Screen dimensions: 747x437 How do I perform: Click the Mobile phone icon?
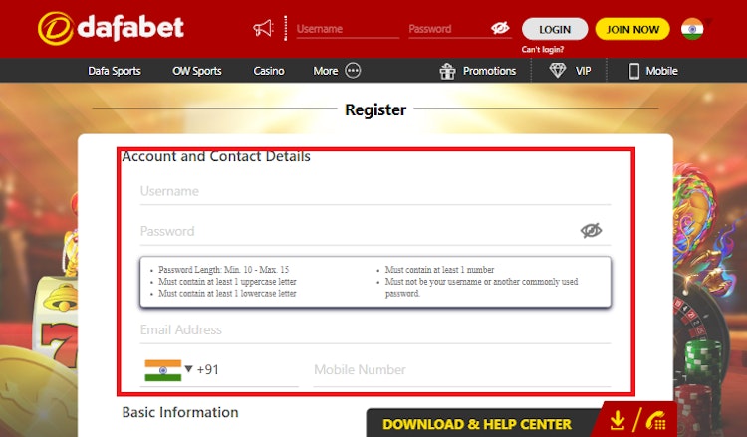(634, 71)
